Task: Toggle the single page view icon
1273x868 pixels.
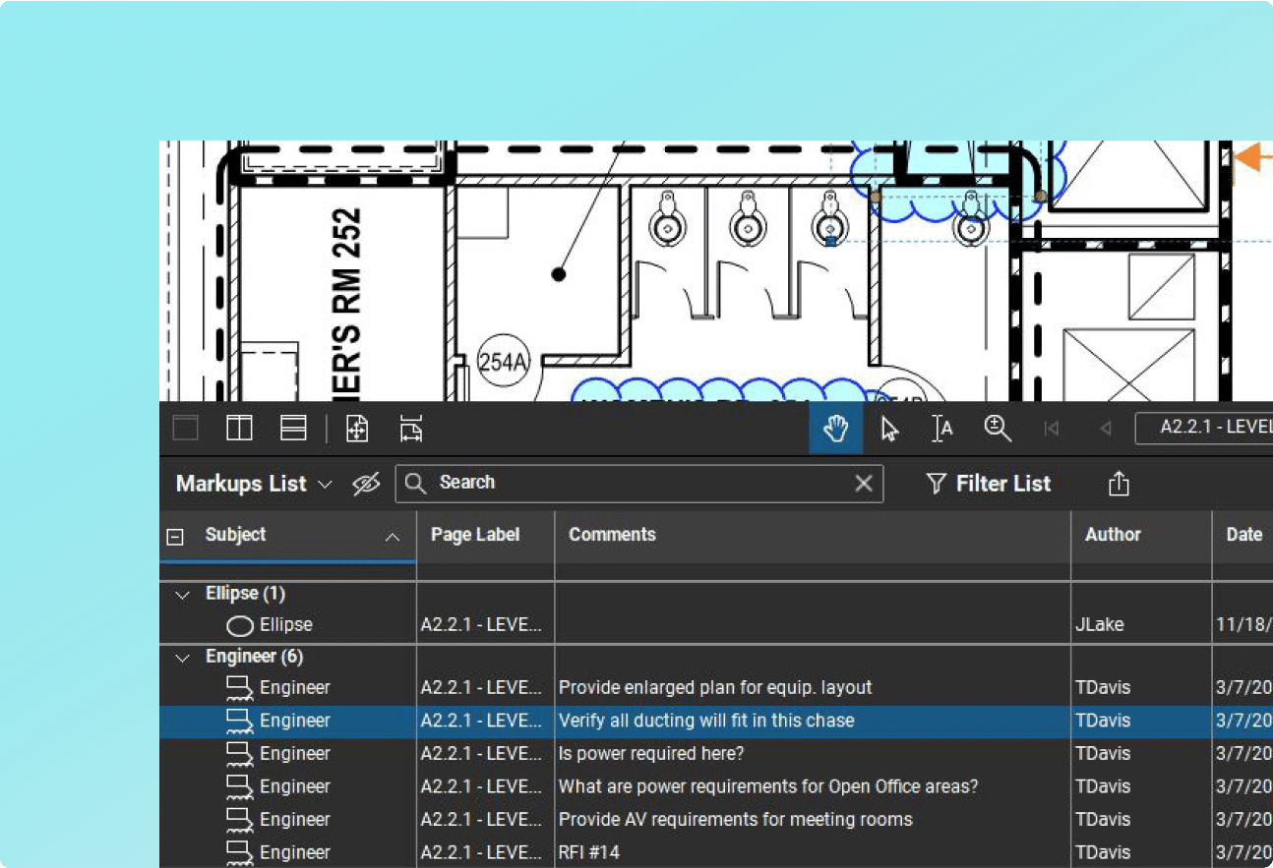Action: click(186, 429)
